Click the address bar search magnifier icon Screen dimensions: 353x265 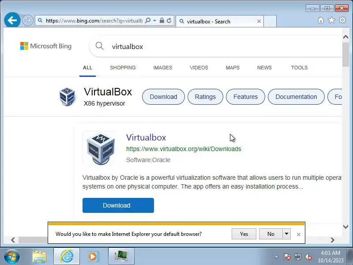click(x=148, y=20)
